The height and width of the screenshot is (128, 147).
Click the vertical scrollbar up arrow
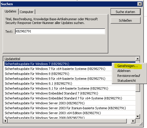pyautogui.click(x=138, y=59)
